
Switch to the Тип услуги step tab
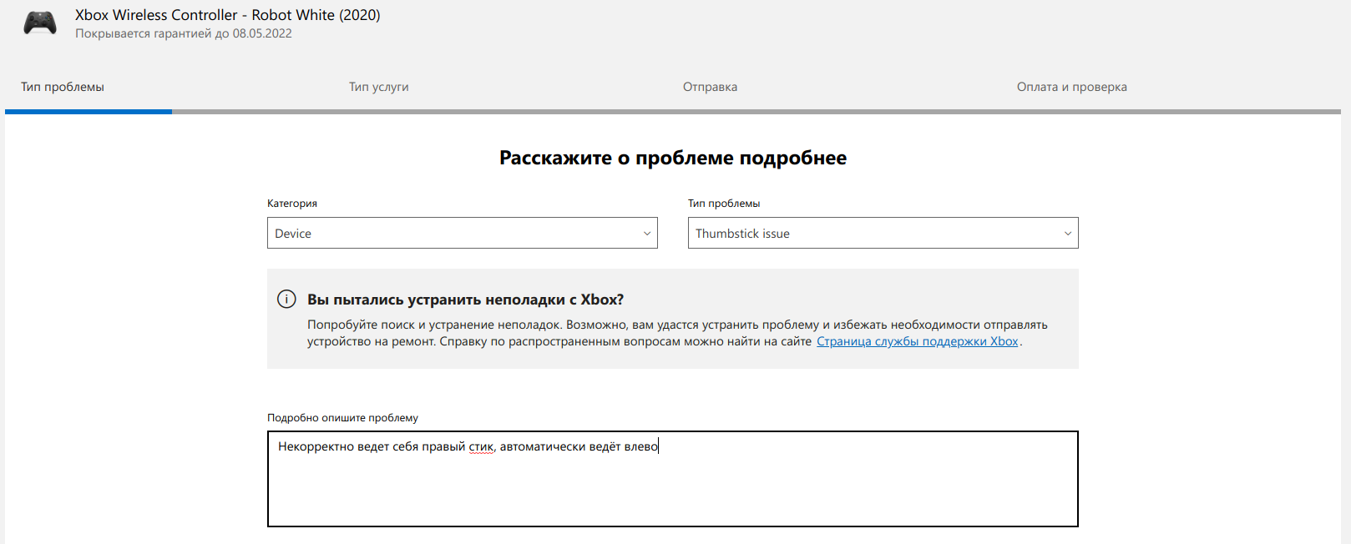pyautogui.click(x=378, y=87)
